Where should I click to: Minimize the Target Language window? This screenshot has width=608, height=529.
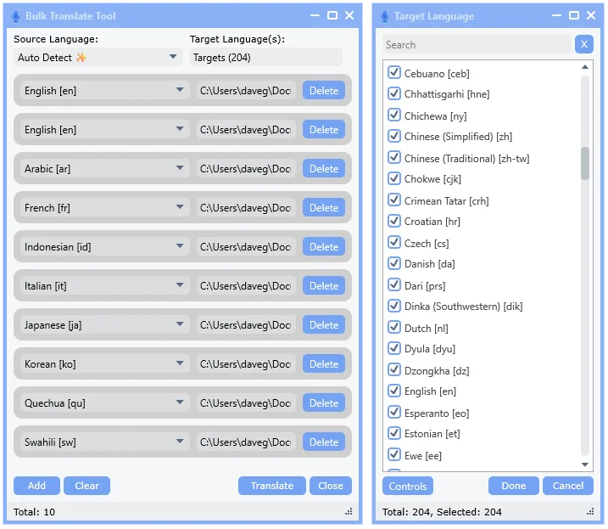(557, 15)
